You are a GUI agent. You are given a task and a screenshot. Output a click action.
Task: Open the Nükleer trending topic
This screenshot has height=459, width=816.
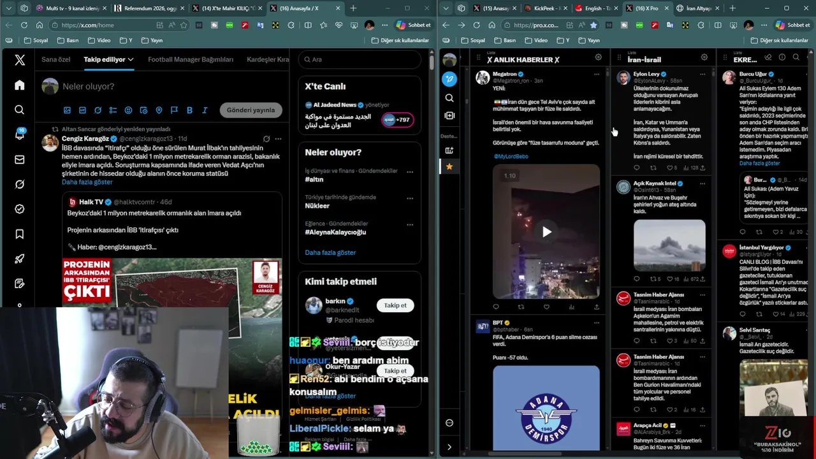317,206
